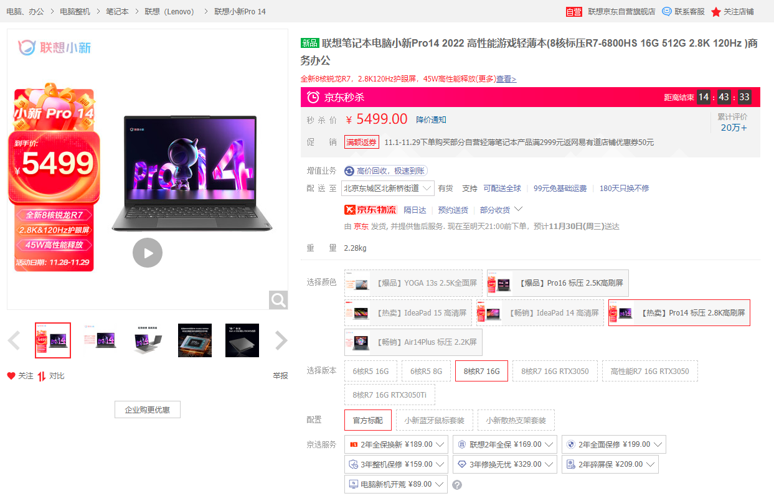Select the 官方标配 configuration
Image resolution: width=774 pixels, height=496 pixels.
pos(368,420)
